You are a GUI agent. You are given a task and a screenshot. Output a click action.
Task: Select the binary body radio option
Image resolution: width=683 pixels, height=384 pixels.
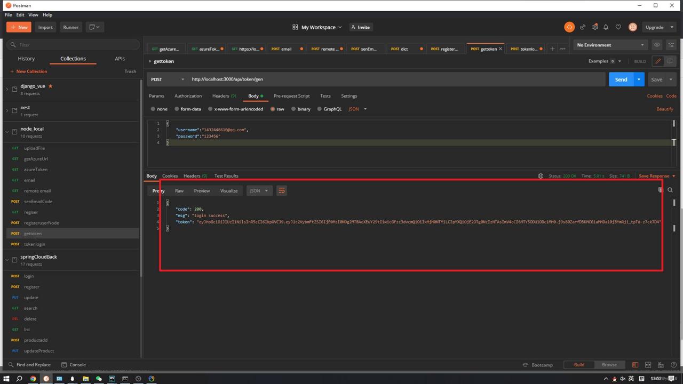(293, 109)
